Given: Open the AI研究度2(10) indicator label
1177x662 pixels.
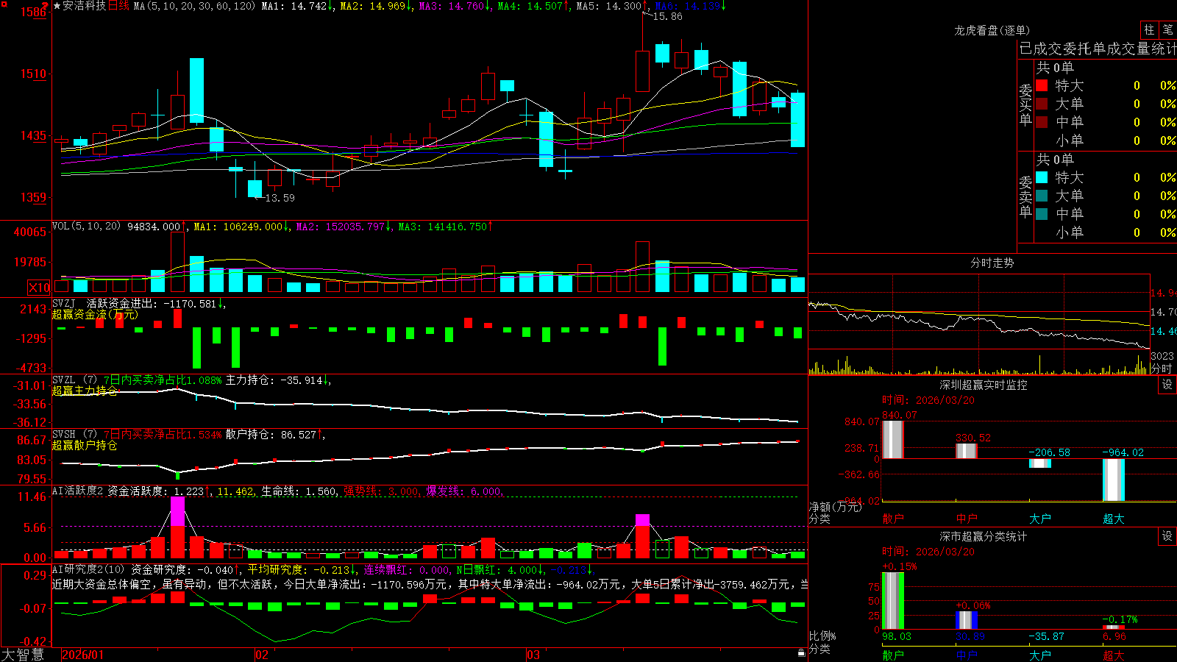Looking at the screenshot, I should pyautogui.click(x=88, y=569).
